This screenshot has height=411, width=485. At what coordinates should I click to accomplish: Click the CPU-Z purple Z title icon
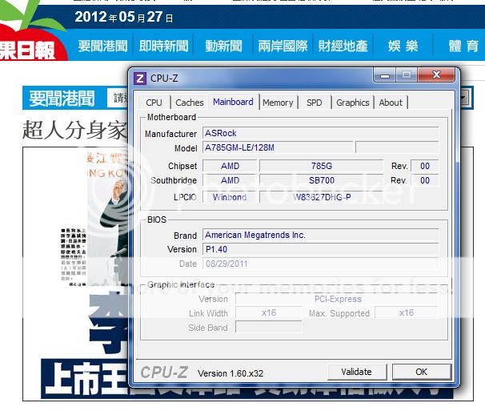click(139, 79)
